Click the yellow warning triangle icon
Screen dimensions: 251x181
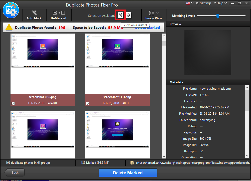[x=9, y=27]
